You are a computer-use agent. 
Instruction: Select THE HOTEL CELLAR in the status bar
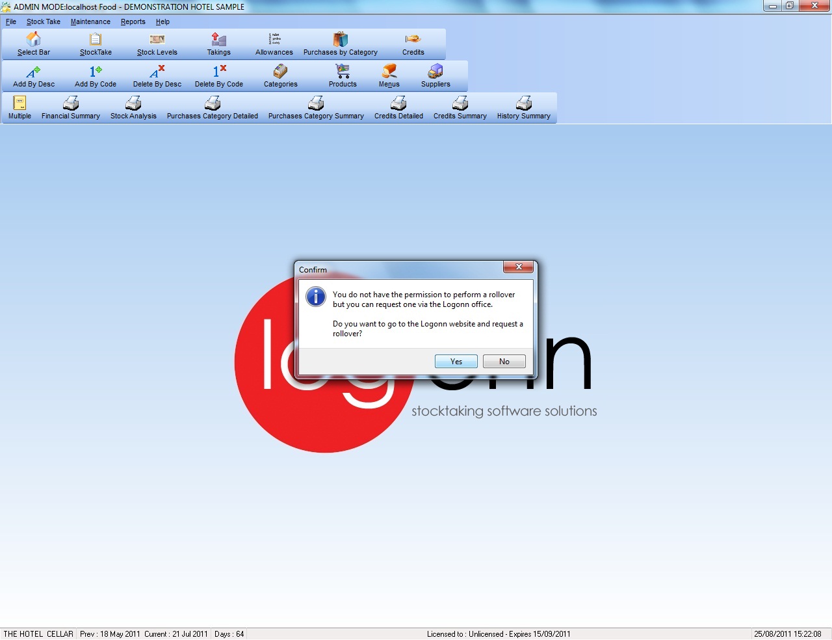coord(38,634)
